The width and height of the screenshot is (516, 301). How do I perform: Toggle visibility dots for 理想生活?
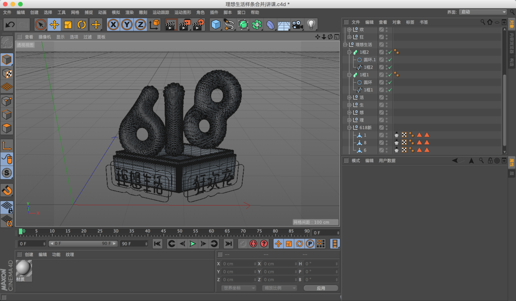pos(387,44)
